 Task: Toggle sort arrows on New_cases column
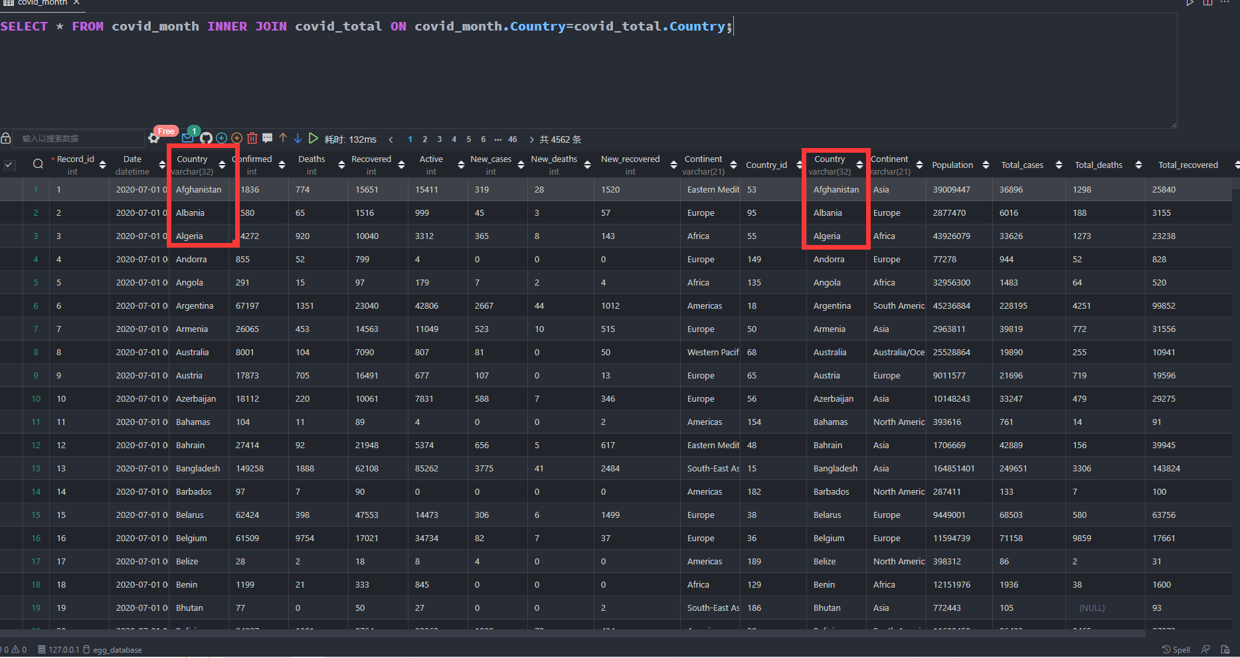(521, 165)
